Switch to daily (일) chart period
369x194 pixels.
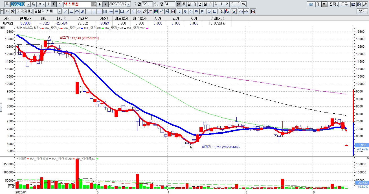click(x=178, y=4)
